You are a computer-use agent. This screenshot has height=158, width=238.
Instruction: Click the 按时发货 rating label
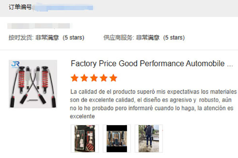click(x=21, y=38)
